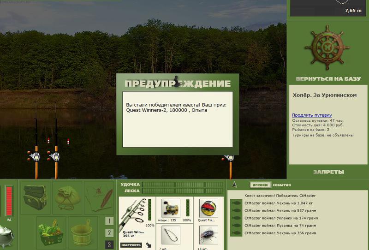Click the diagonal arrow beside НАСТРОИТЬ

coord(149,245)
